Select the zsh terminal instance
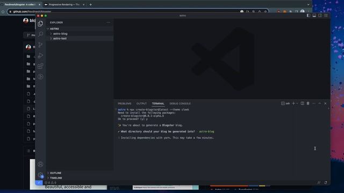Image resolution: width=344 pixels, height=193 pixels. pyautogui.click(x=285, y=103)
